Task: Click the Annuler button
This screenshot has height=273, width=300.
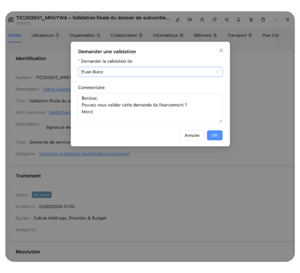Action: point(192,135)
